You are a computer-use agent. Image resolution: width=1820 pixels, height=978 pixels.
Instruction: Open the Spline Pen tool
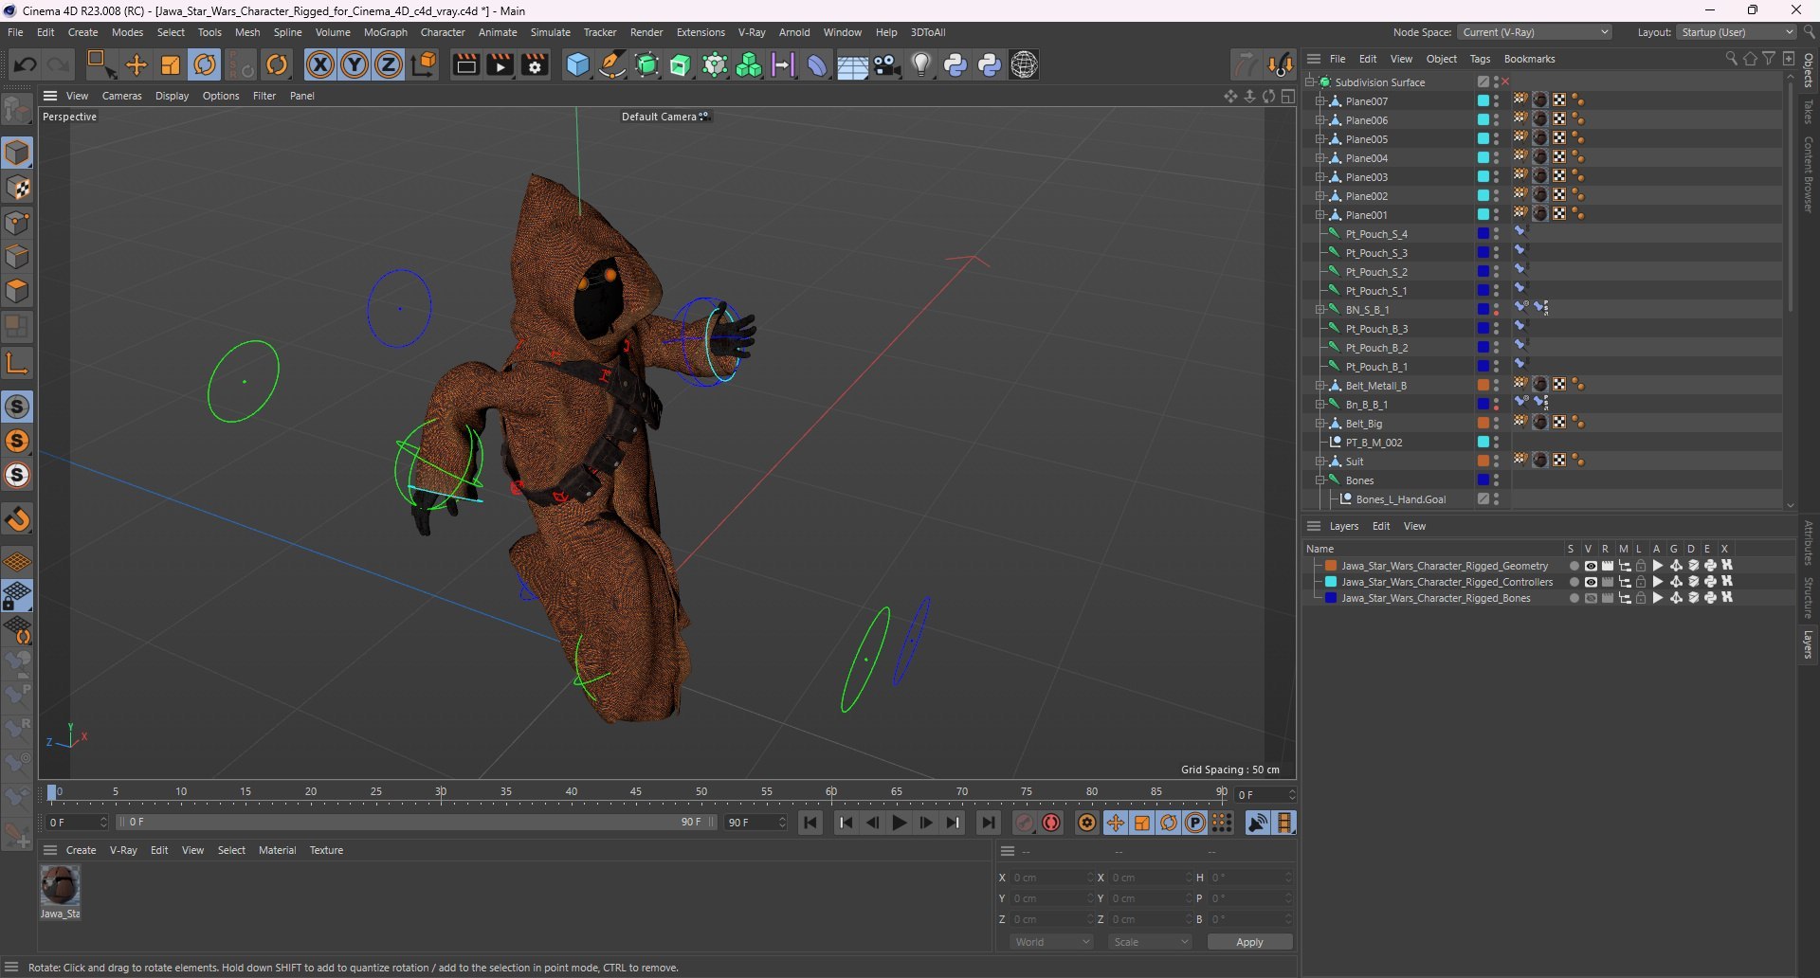612,64
